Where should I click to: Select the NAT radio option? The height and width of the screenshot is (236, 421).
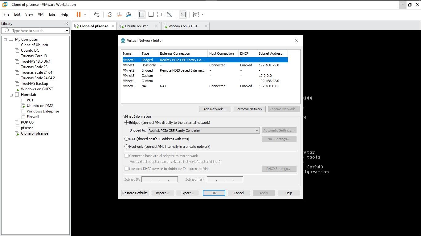pyautogui.click(x=126, y=139)
